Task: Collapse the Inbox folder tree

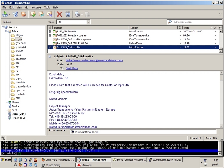Action: 6,31
